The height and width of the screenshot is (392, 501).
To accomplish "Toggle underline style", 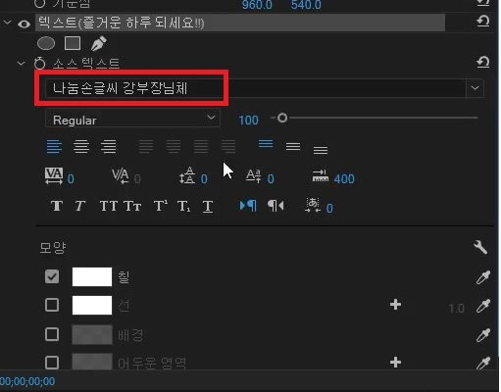I will 208,207.
